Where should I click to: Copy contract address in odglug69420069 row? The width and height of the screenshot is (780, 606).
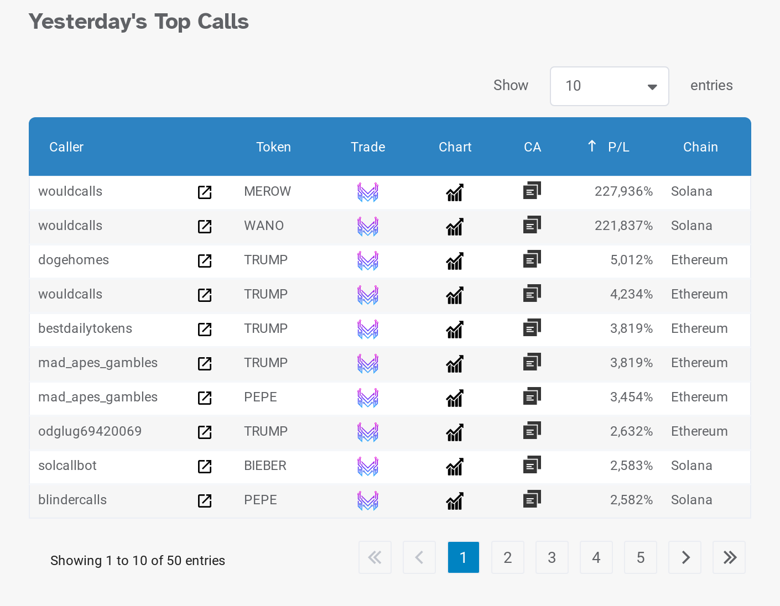pyautogui.click(x=532, y=430)
